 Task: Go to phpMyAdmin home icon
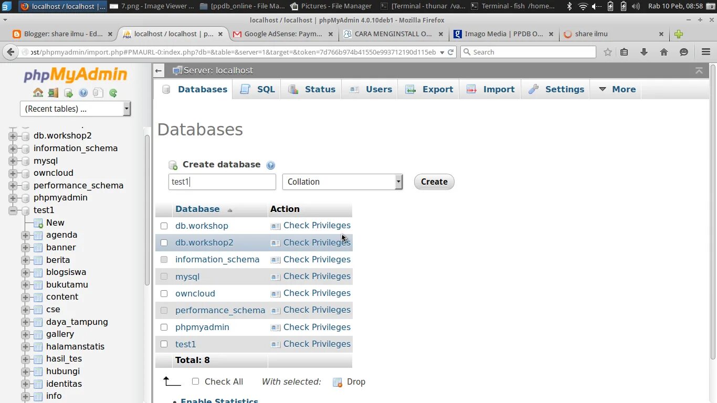38,93
